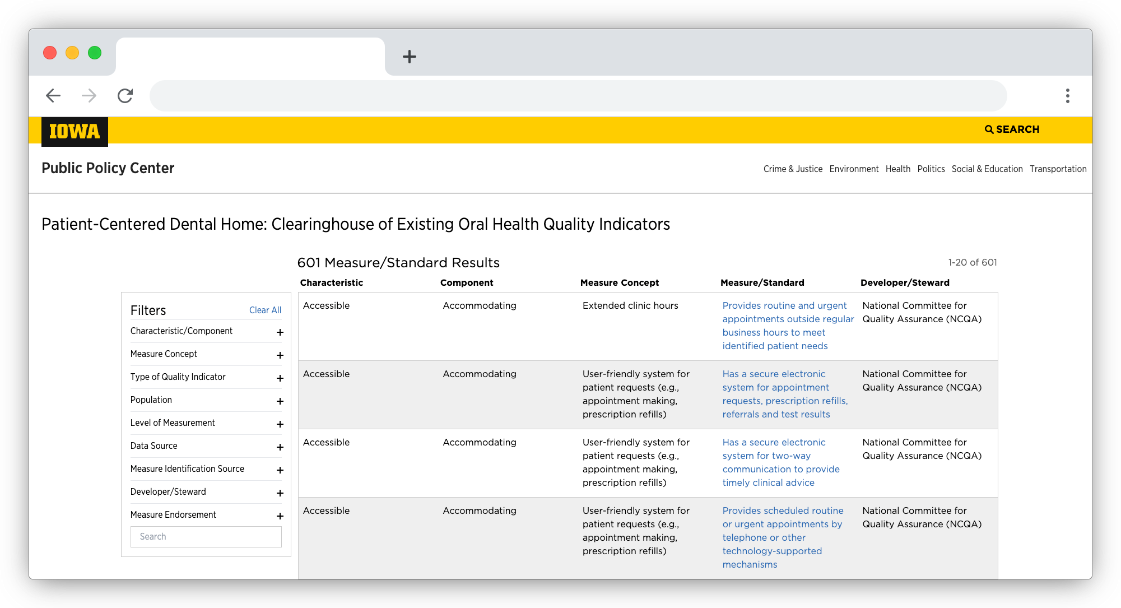Click the '1-20 of 601' pagination text
This screenshot has height=608, width=1121.
(973, 263)
